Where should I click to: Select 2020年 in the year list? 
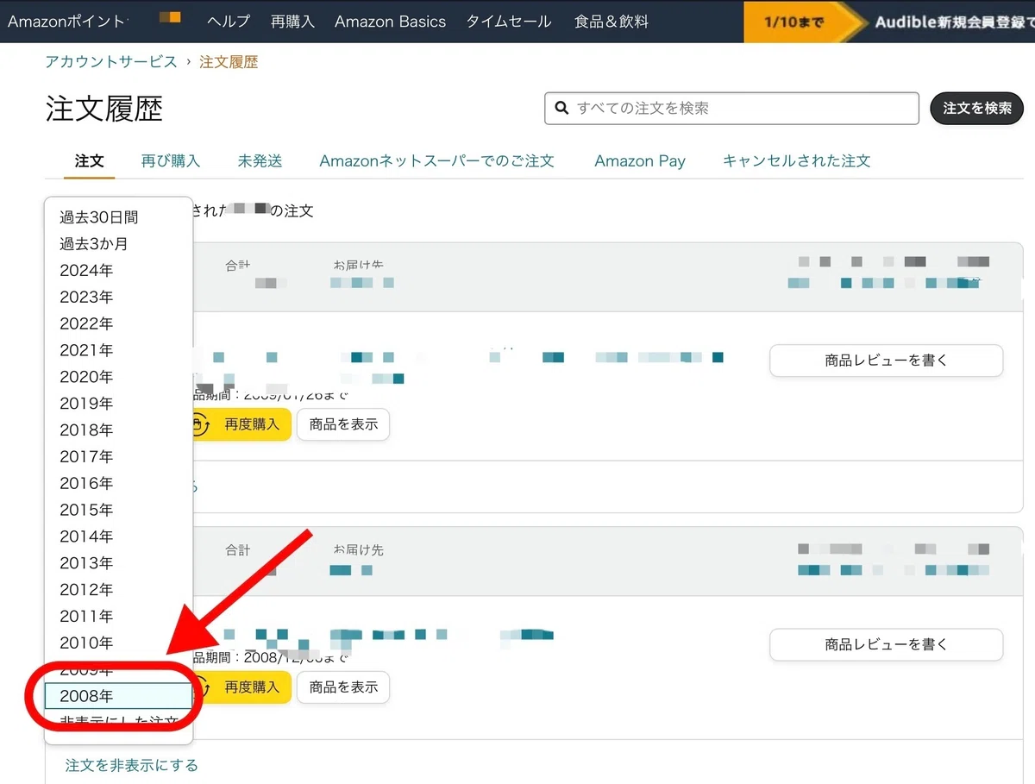coord(118,377)
